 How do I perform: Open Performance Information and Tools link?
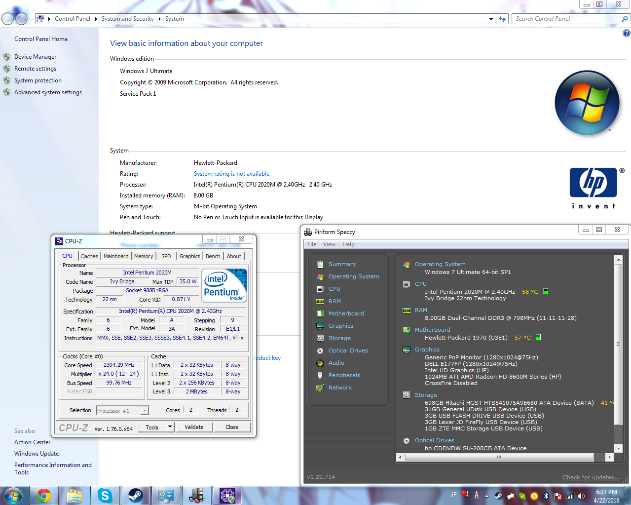[x=53, y=468]
